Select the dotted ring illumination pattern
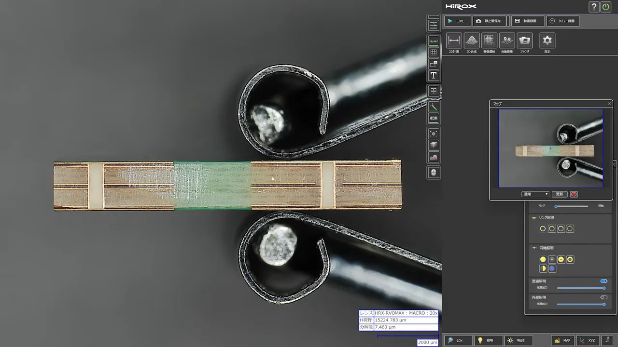This screenshot has width=618, height=347. click(570, 229)
